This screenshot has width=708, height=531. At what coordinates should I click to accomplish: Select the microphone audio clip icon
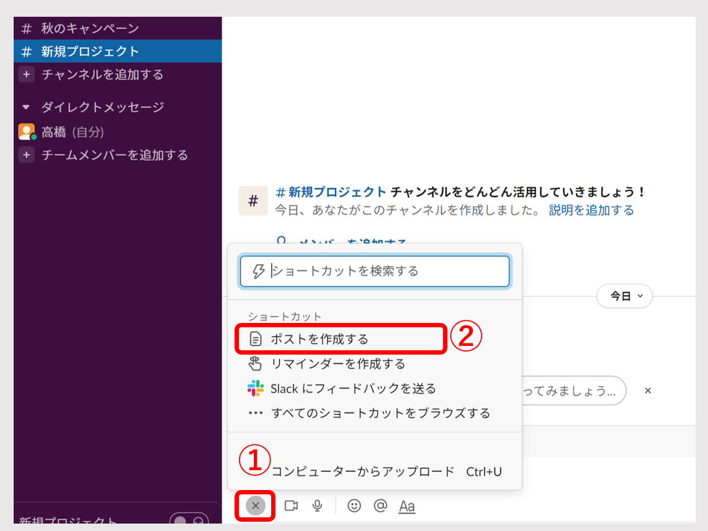[317, 506]
